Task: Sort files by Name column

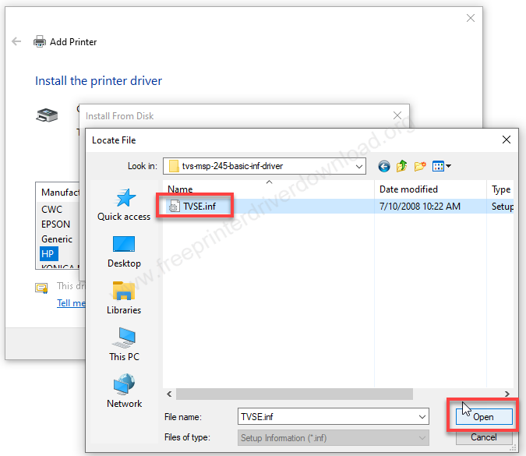Action: point(181,189)
